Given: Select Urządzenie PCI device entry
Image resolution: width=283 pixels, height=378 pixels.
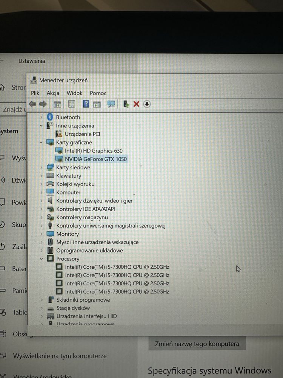Looking at the screenshot, I should pyautogui.click(x=82, y=134).
